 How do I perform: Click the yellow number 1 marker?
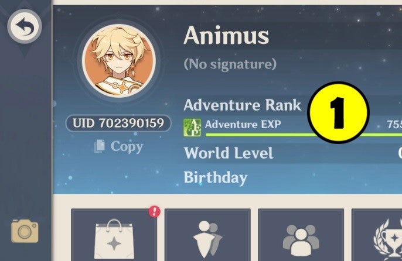(339, 112)
